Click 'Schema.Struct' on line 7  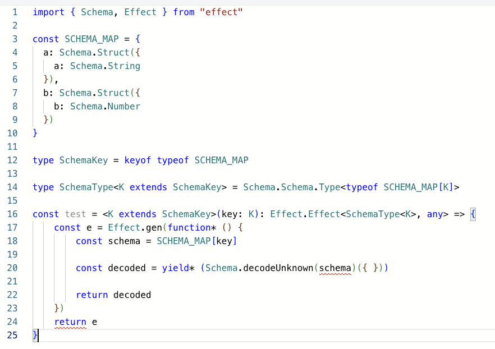click(x=94, y=93)
